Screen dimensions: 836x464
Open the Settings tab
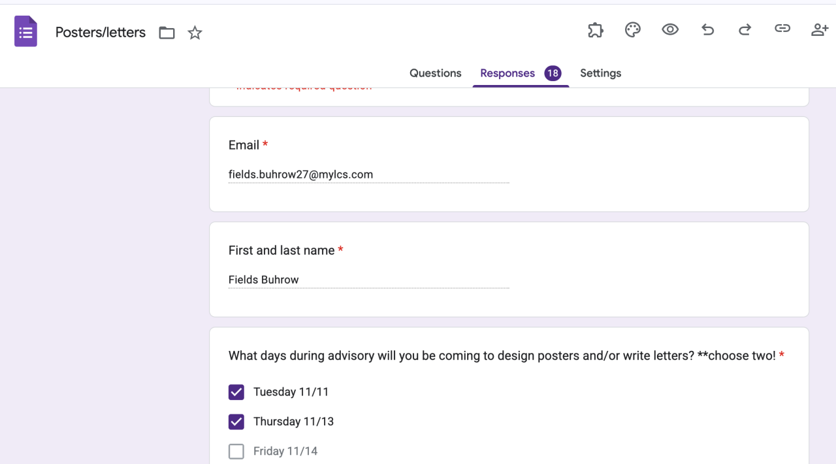click(x=600, y=73)
